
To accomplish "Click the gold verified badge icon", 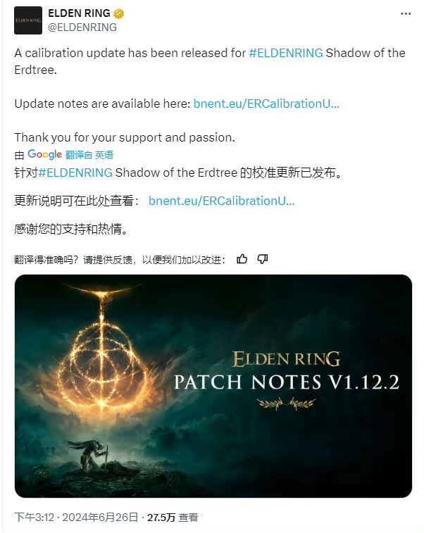I will tap(118, 14).
